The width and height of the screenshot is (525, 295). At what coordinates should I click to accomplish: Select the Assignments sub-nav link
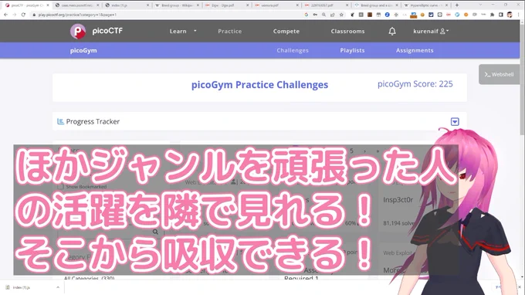(415, 50)
